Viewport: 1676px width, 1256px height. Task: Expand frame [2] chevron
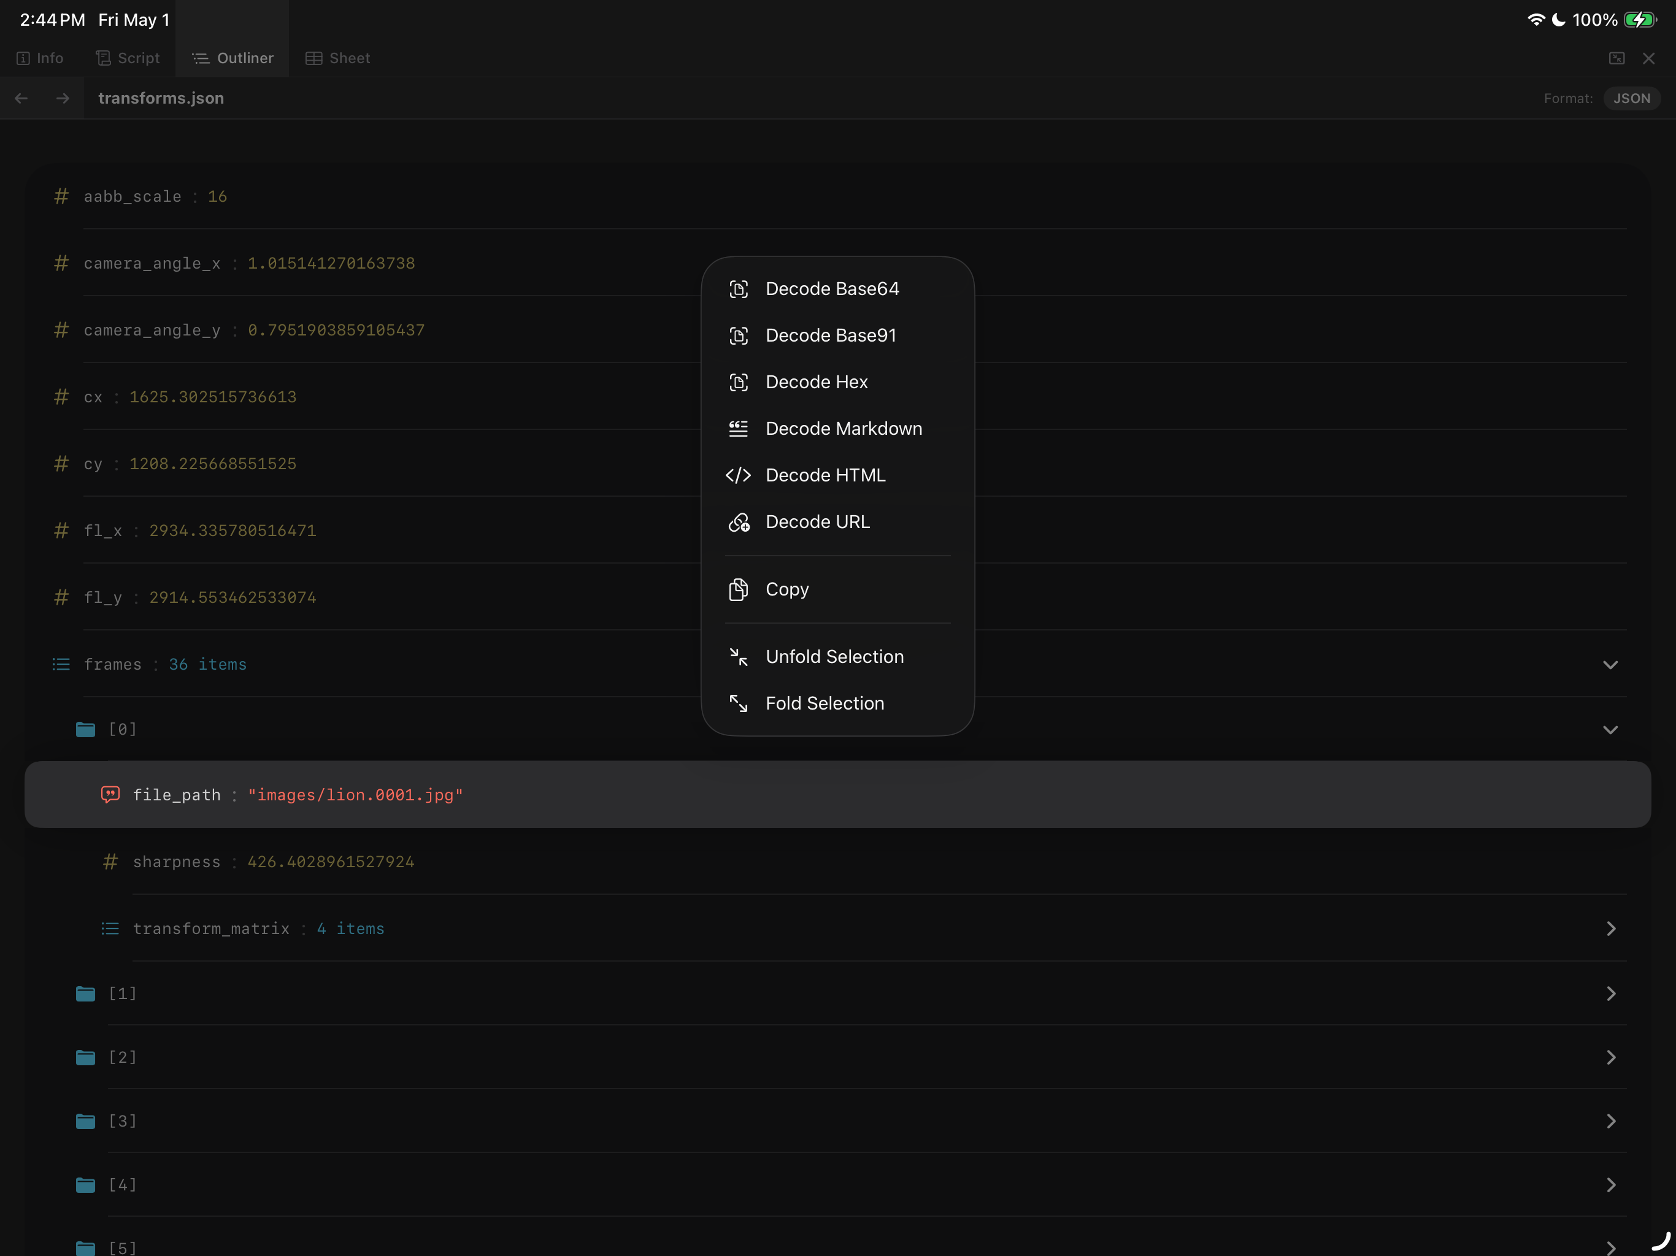click(1611, 1057)
